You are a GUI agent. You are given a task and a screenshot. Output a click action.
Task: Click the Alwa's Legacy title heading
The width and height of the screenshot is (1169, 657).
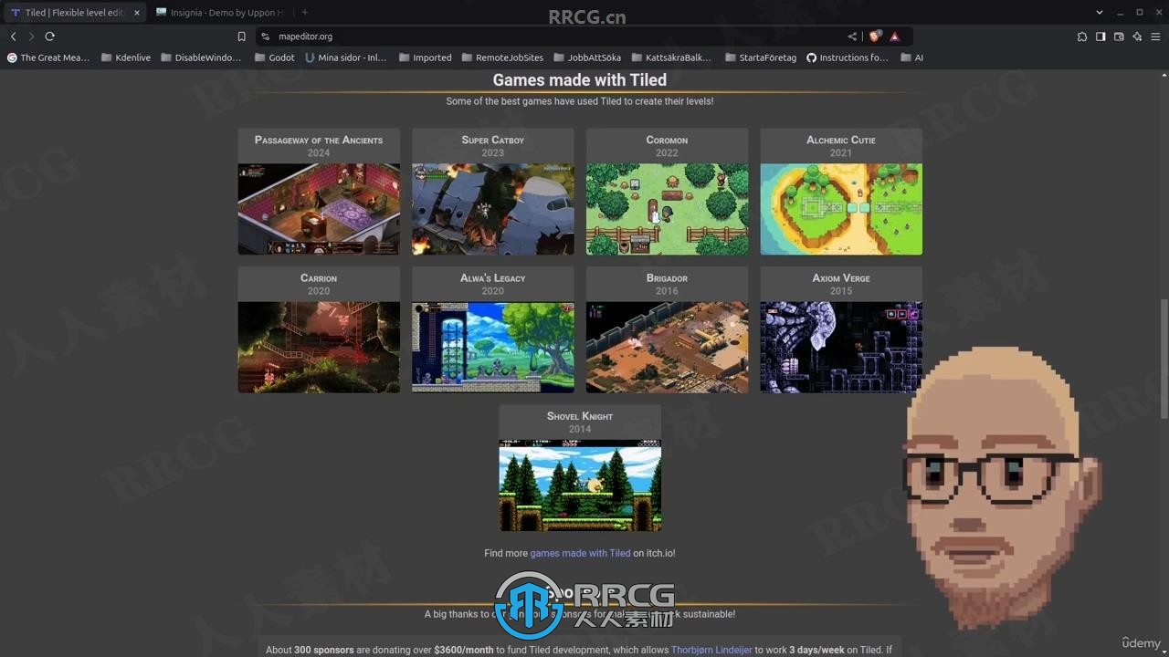click(x=493, y=278)
